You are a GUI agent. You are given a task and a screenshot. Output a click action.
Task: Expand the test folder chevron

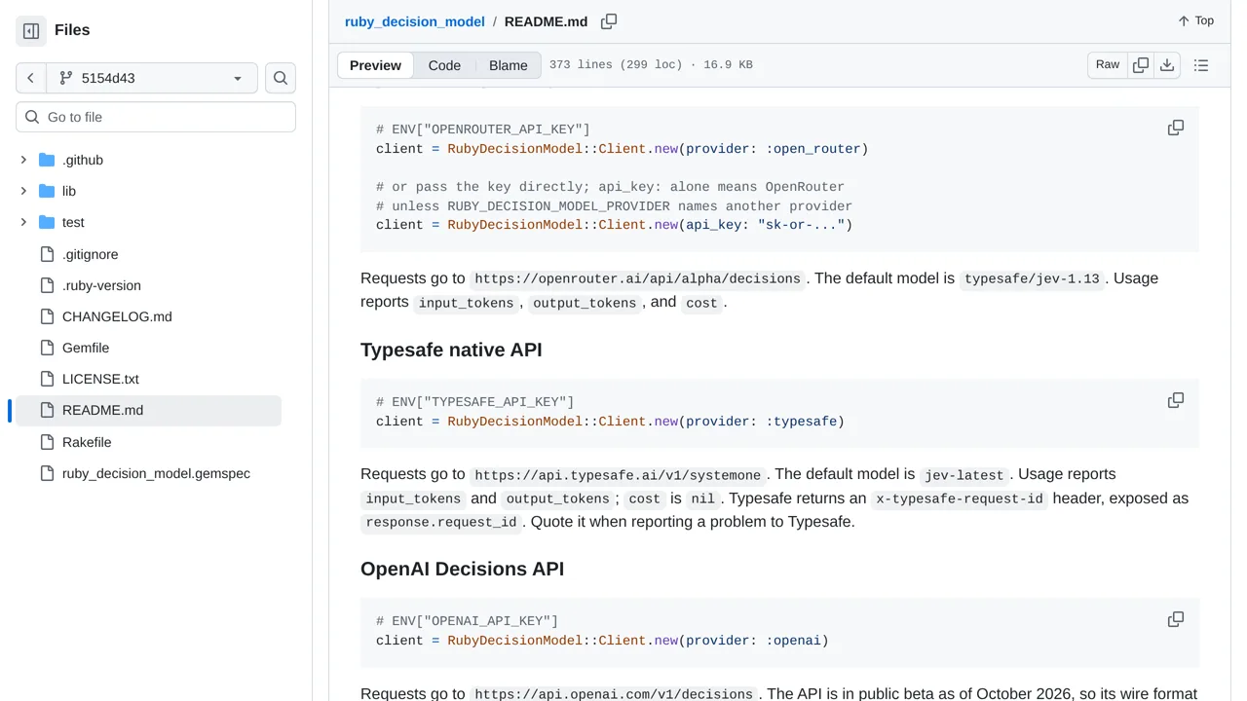[x=23, y=222]
